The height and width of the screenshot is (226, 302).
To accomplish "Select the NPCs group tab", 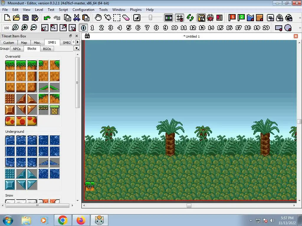I will 17,49.
